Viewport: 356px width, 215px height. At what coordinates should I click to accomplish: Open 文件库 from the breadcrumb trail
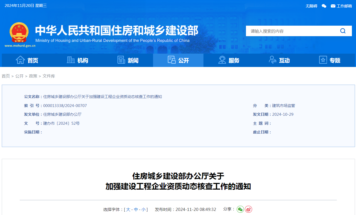click(49, 76)
